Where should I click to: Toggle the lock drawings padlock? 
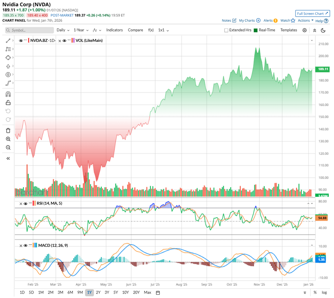click(x=8, y=103)
